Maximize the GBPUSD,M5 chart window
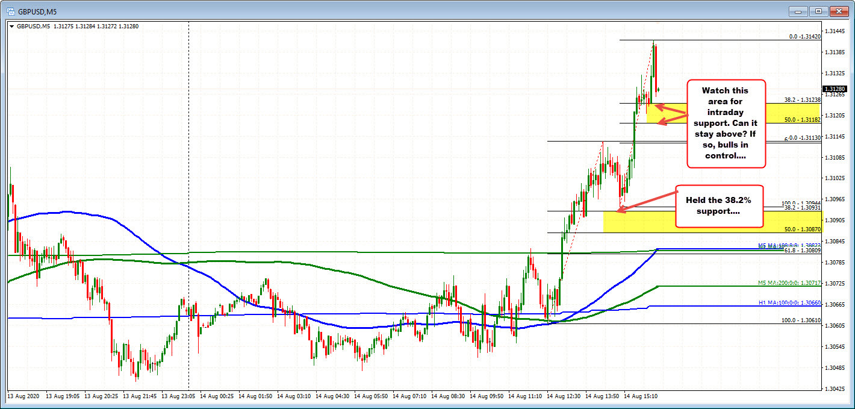This screenshot has width=855, height=409. point(819,11)
